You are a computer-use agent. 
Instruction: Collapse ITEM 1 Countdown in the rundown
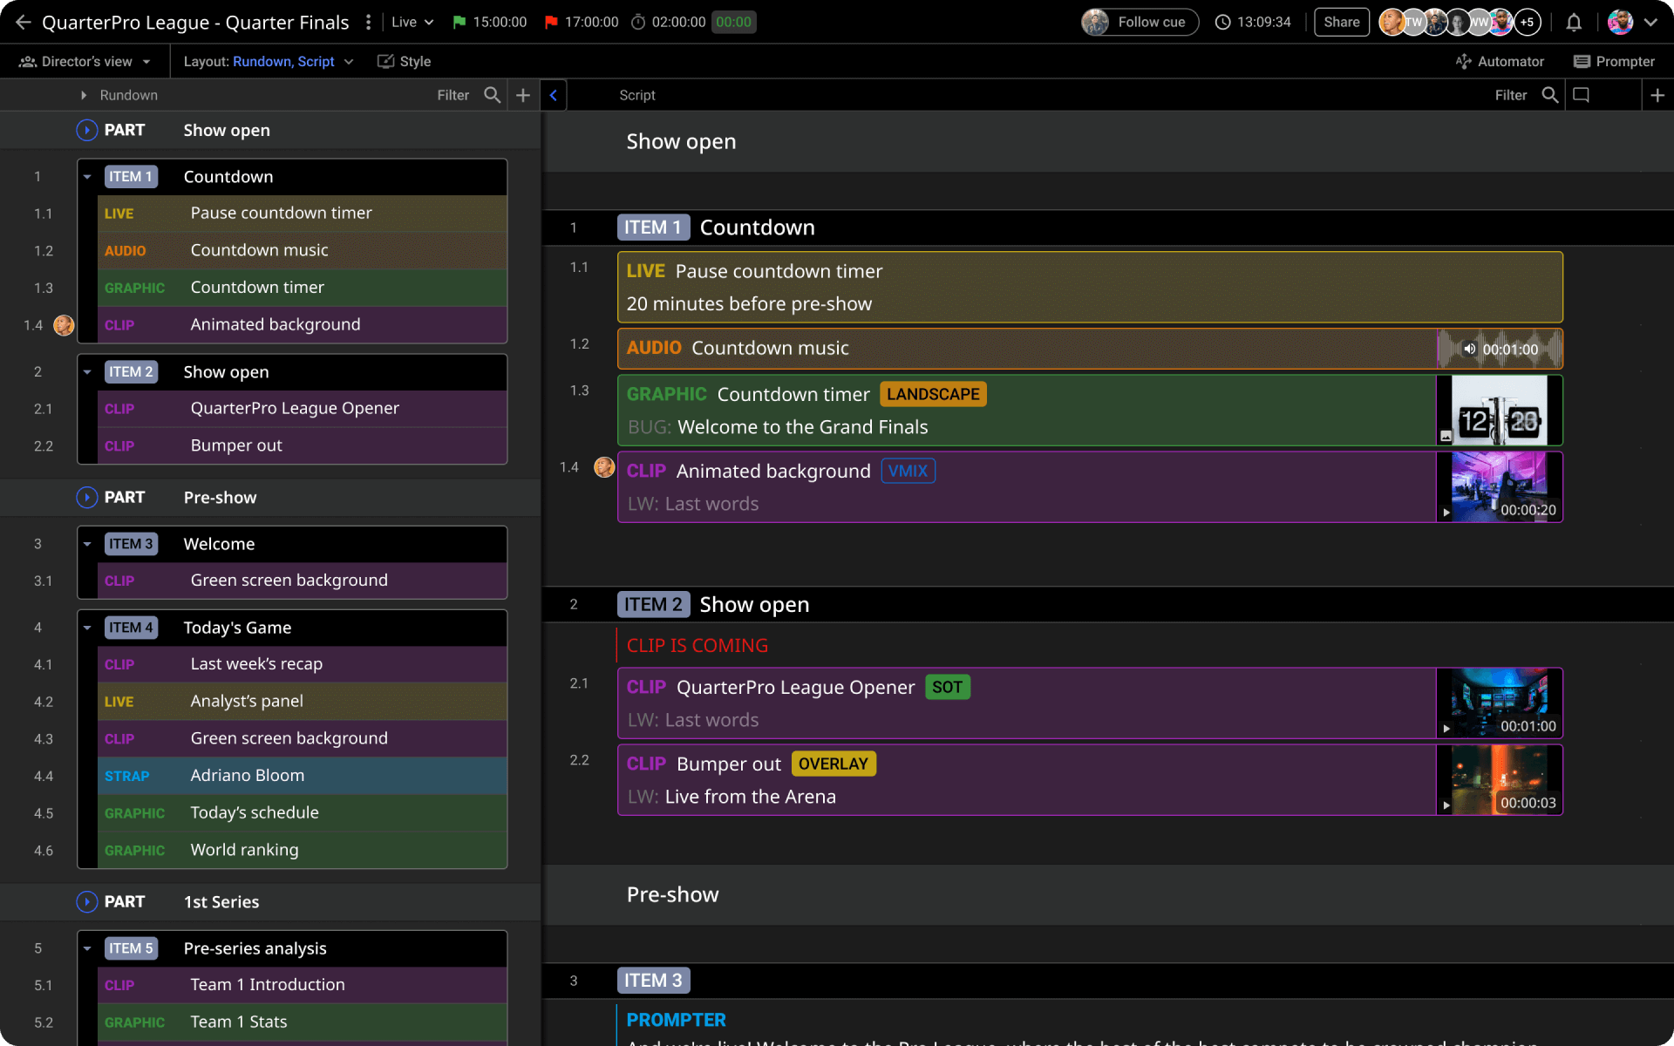87,177
